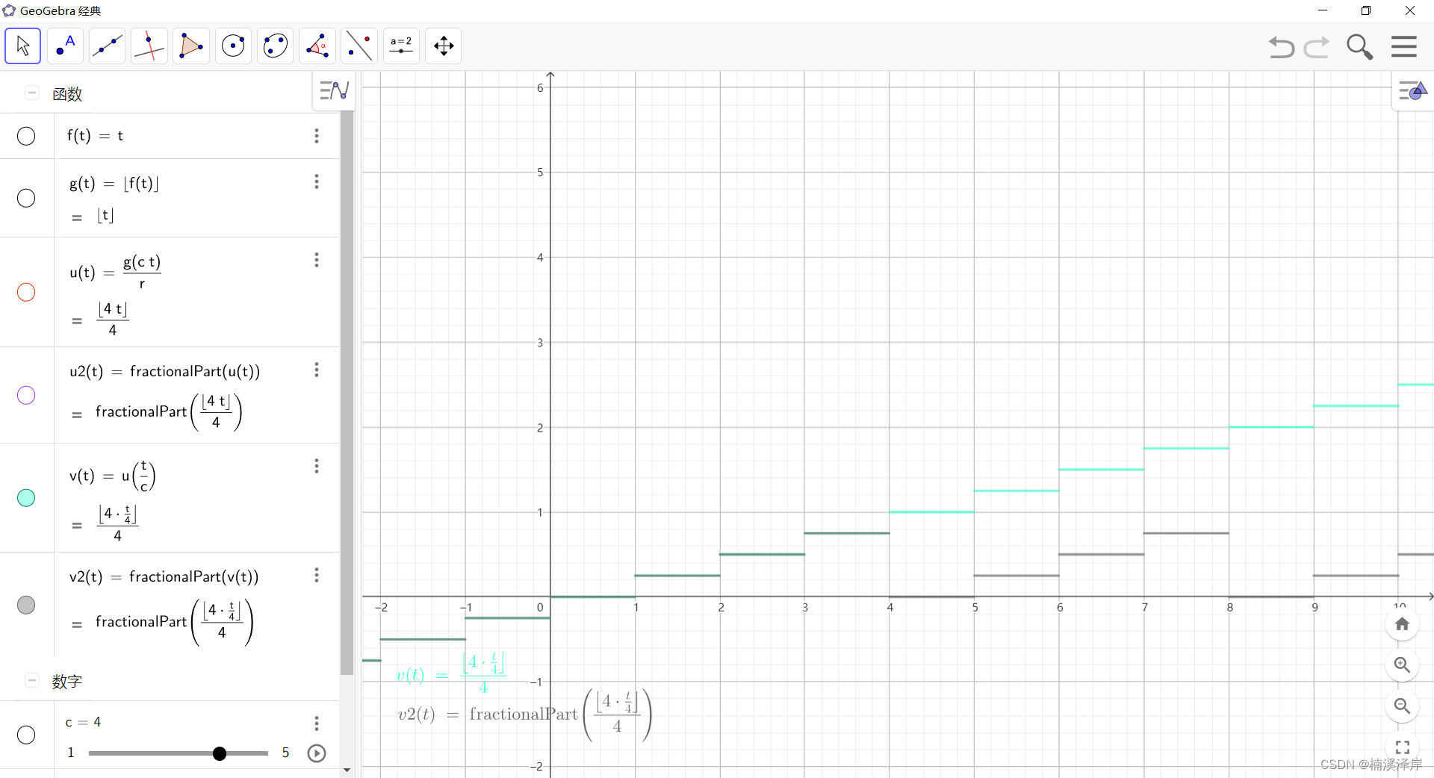Click the 数字 group heading

(67, 682)
